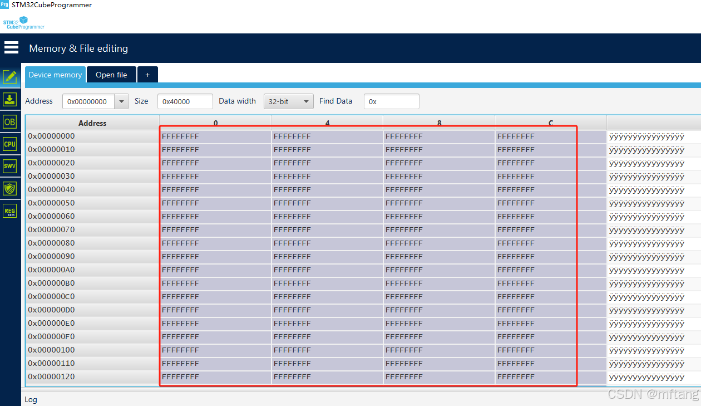Select the Device memory tab
Image resolution: width=701 pixels, height=406 pixels.
pyautogui.click(x=55, y=74)
